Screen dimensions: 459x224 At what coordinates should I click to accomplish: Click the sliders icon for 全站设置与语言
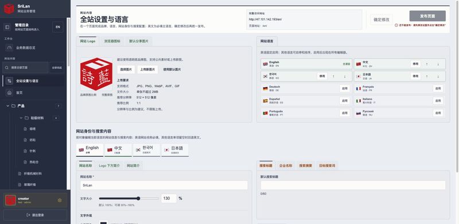9,81
